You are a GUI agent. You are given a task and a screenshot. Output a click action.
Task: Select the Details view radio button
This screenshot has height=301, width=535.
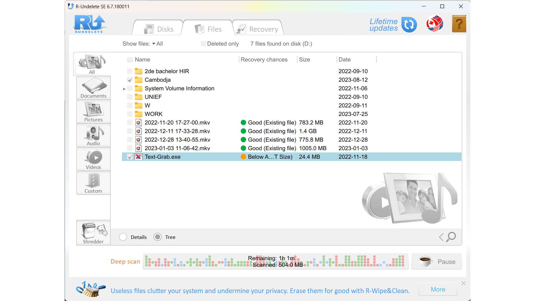point(123,237)
